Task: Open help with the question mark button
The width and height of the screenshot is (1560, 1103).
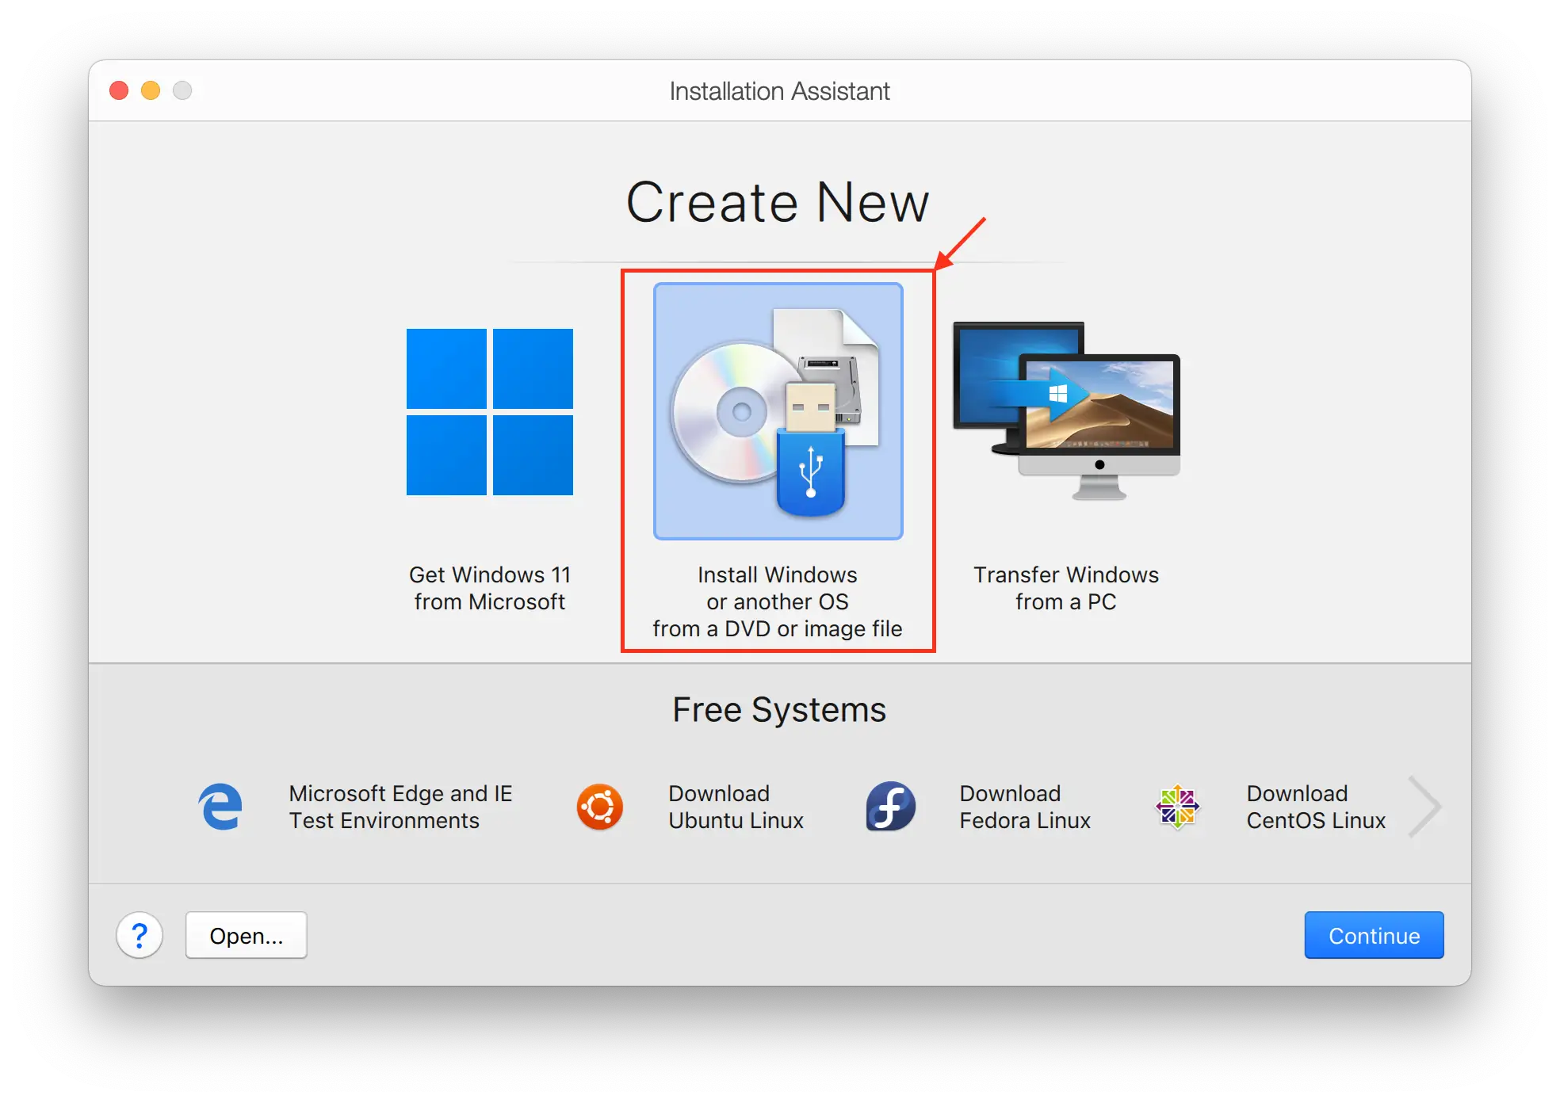Action: (x=140, y=935)
